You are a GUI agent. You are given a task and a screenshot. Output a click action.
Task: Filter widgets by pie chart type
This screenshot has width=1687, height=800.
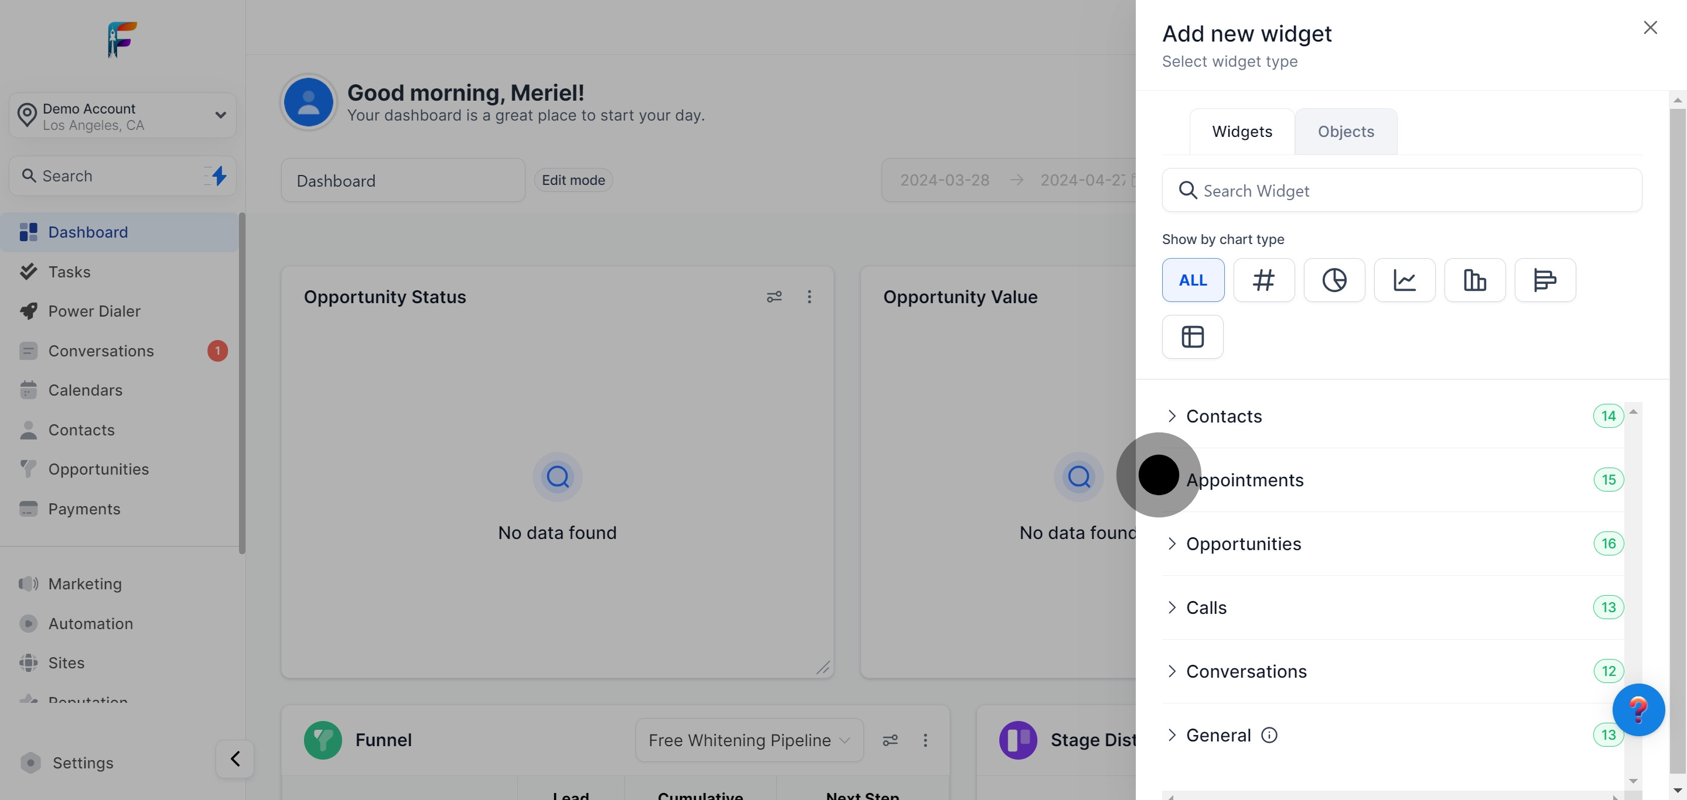coord(1334,280)
